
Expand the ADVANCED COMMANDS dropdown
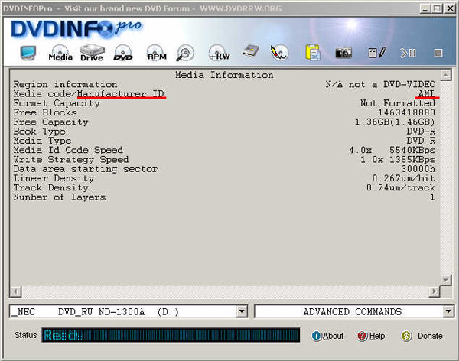tap(448, 311)
